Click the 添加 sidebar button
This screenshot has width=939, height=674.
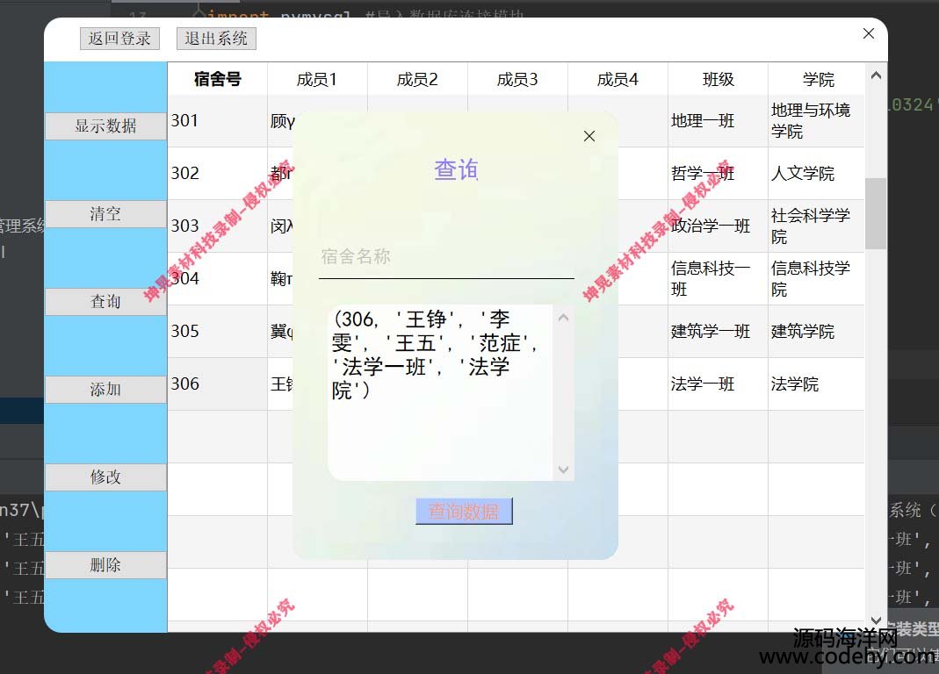(105, 390)
